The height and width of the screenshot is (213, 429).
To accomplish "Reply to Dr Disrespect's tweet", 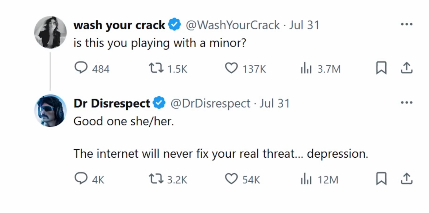I will coord(81,179).
